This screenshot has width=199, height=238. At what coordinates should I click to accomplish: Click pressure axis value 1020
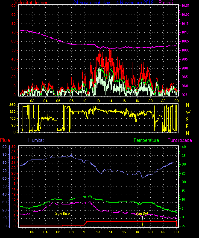pos(185,15)
